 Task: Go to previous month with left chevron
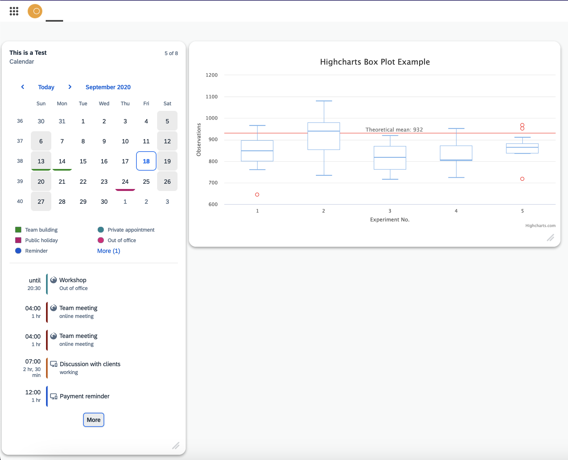click(23, 87)
